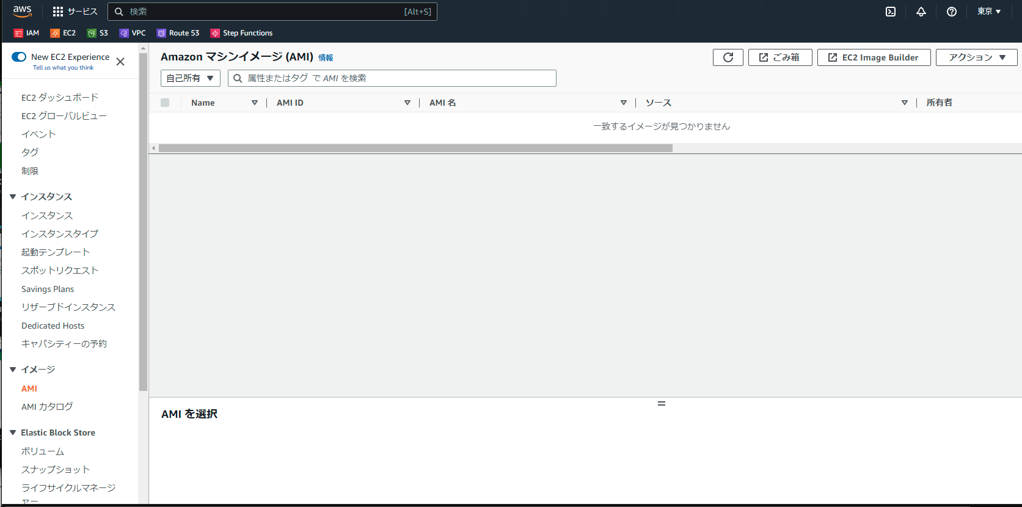Image resolution: width=1022 pixels, height=507 pixels.
Task: Toggle New EC2 Experience switch
Action: click(19, 57)
